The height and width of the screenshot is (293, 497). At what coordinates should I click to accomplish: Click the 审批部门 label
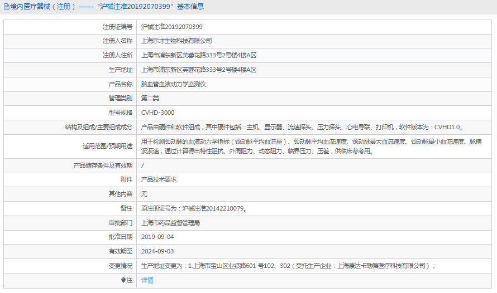click(121, 223)
